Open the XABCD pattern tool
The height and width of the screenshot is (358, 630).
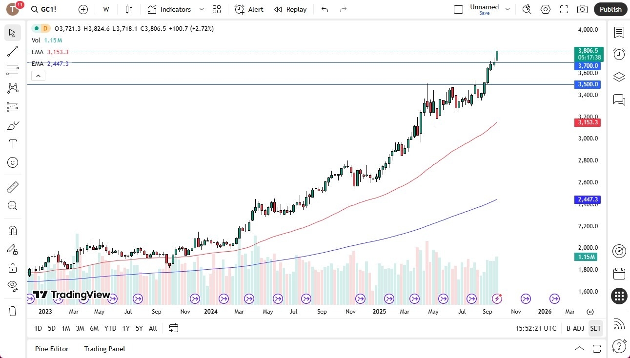point(12,88)
